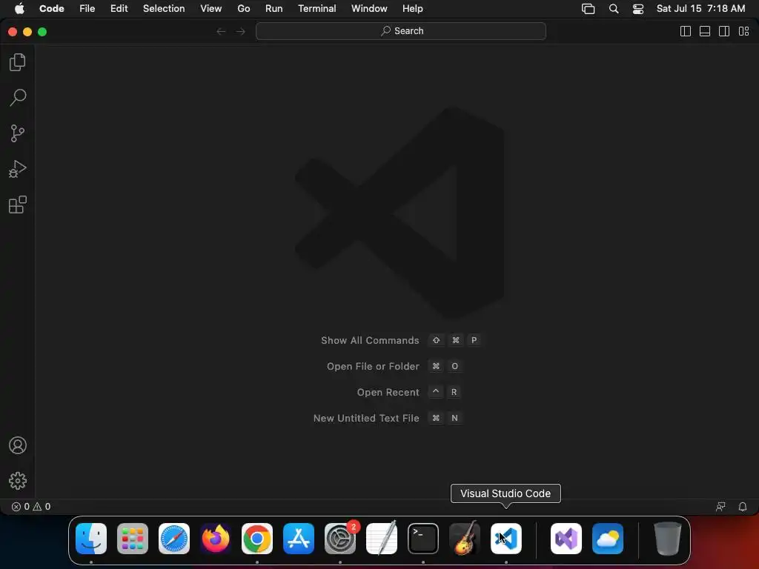Click the Search command center field
Screen dimensions: 759x569
point(401,31)
